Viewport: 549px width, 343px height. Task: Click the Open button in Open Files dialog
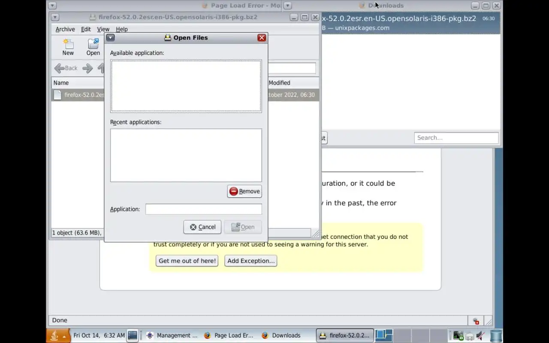click(243, 227)
